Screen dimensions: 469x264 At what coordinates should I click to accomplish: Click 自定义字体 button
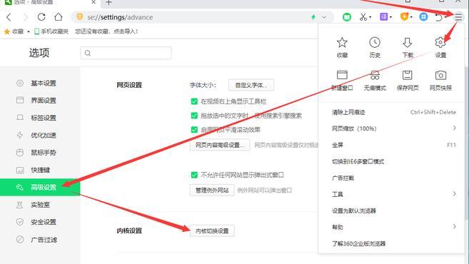pyautogui.click(x=251, y=85)
